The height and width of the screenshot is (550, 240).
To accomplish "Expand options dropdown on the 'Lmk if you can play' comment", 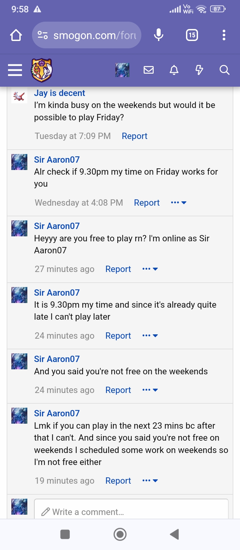I will pyautogui.click(x=150, y=481).
